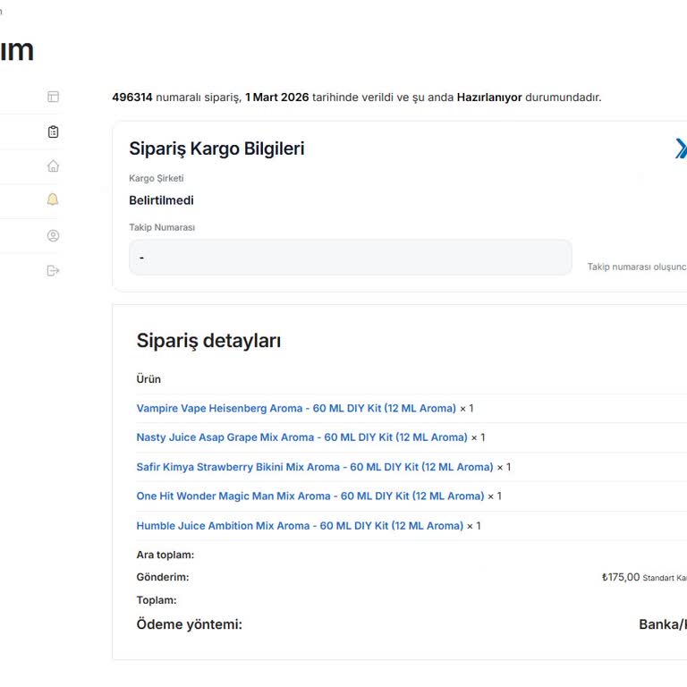687x687 pixels.
Task: Click the Sipariş detayları heading
Action: pyautogui.click(x=208, y=340)
